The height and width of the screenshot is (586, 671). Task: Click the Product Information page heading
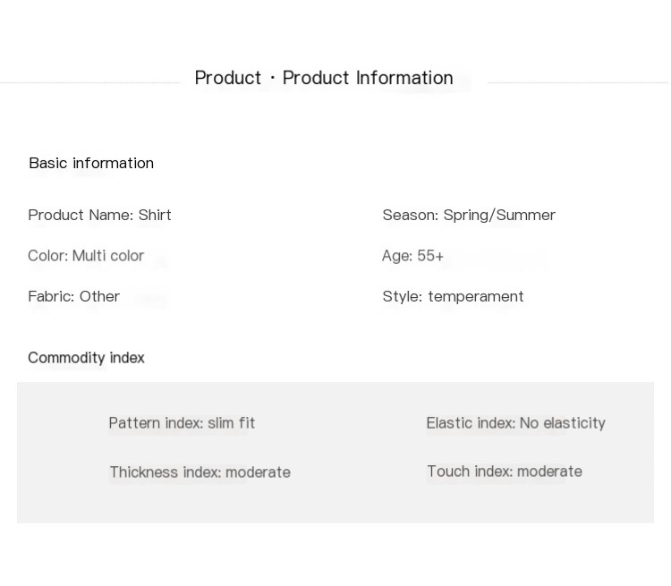(324, 78)
